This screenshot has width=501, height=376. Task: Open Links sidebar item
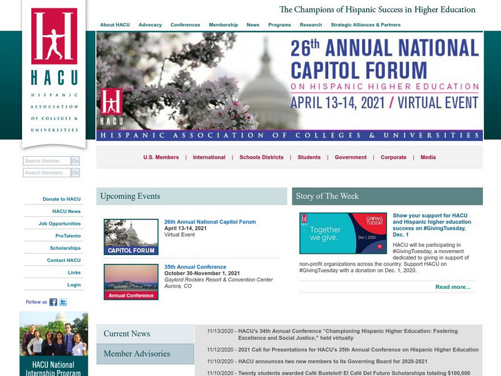(x=74, y=273)
